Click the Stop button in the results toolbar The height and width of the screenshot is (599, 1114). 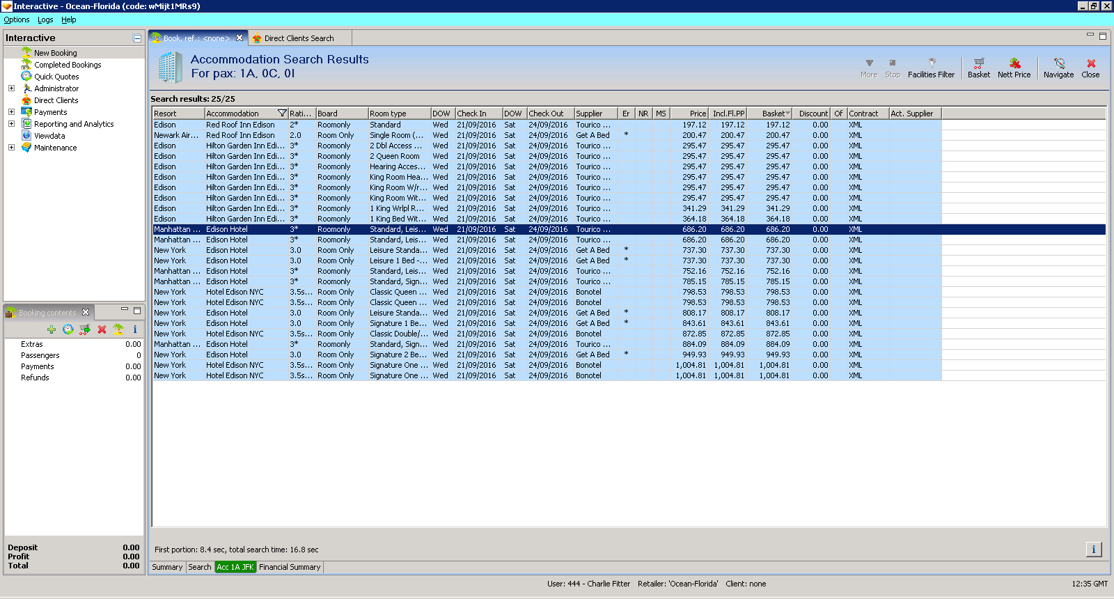coord(893,68)
